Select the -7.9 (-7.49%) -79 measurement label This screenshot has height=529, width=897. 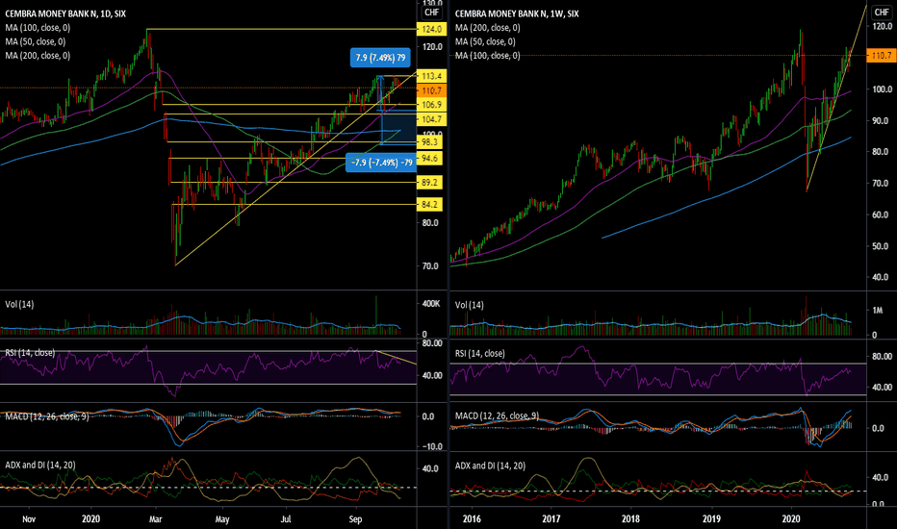(381, 163)
